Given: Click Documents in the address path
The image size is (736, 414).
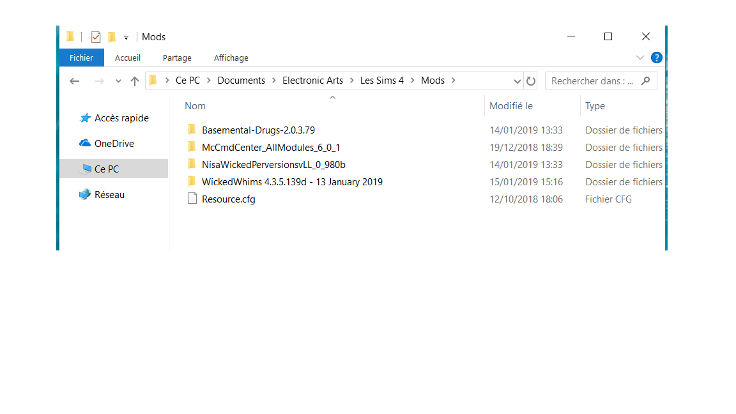Looking at the screenshot, I should coord(241,80).
